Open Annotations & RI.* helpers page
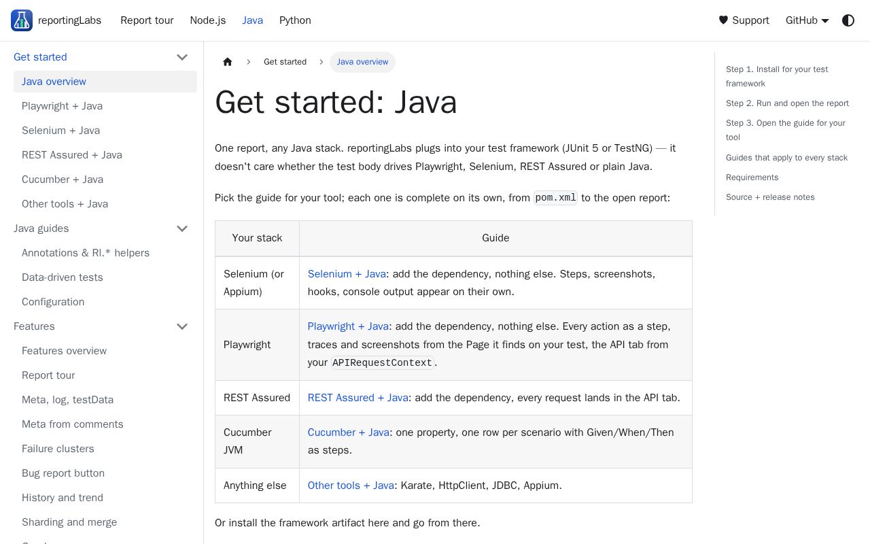Image resolution: width=870 pixels, height=544 pixels. [x=105, y=253]
